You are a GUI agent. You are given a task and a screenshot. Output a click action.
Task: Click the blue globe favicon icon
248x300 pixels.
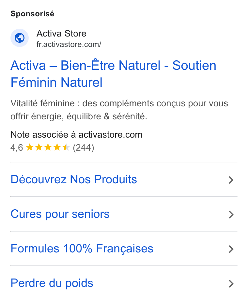pyautogui.click(x=20, y=38)
